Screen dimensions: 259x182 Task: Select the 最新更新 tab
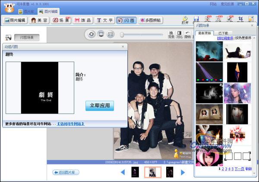205,33
